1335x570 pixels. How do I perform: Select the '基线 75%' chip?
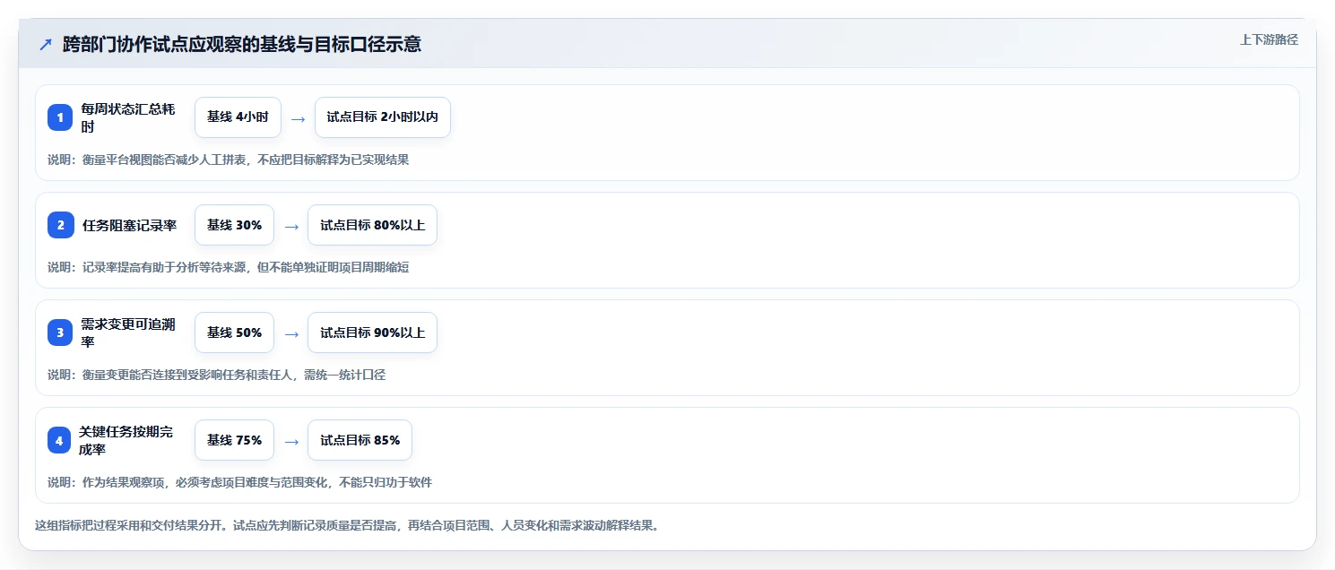pos(234,440)
